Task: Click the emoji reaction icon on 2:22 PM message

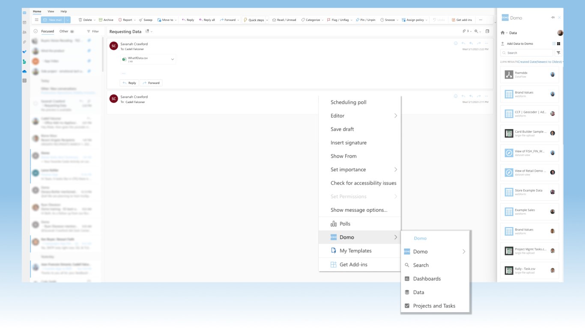Action: point(456,43)
